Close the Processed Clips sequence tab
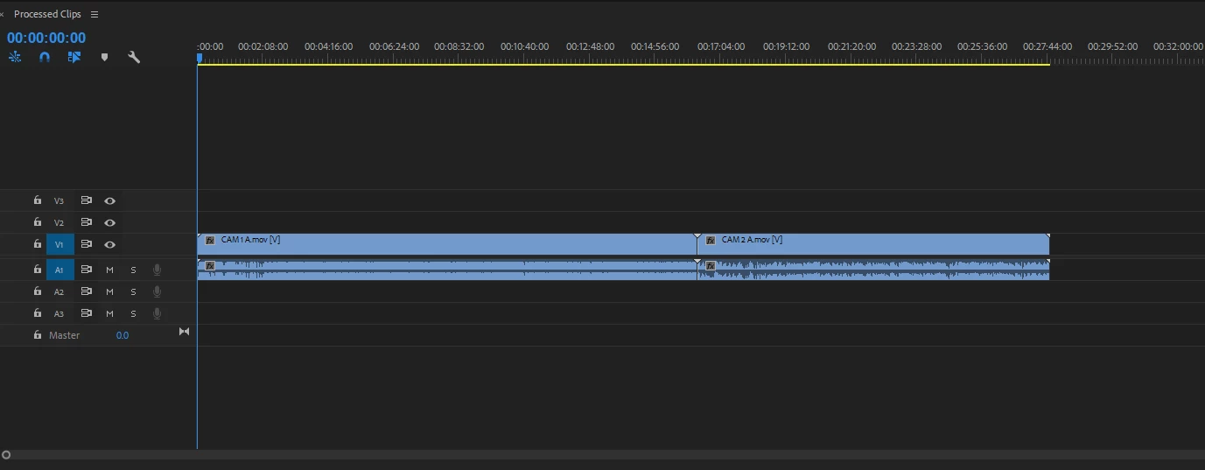1205x470 pixels. click(2, 14)
